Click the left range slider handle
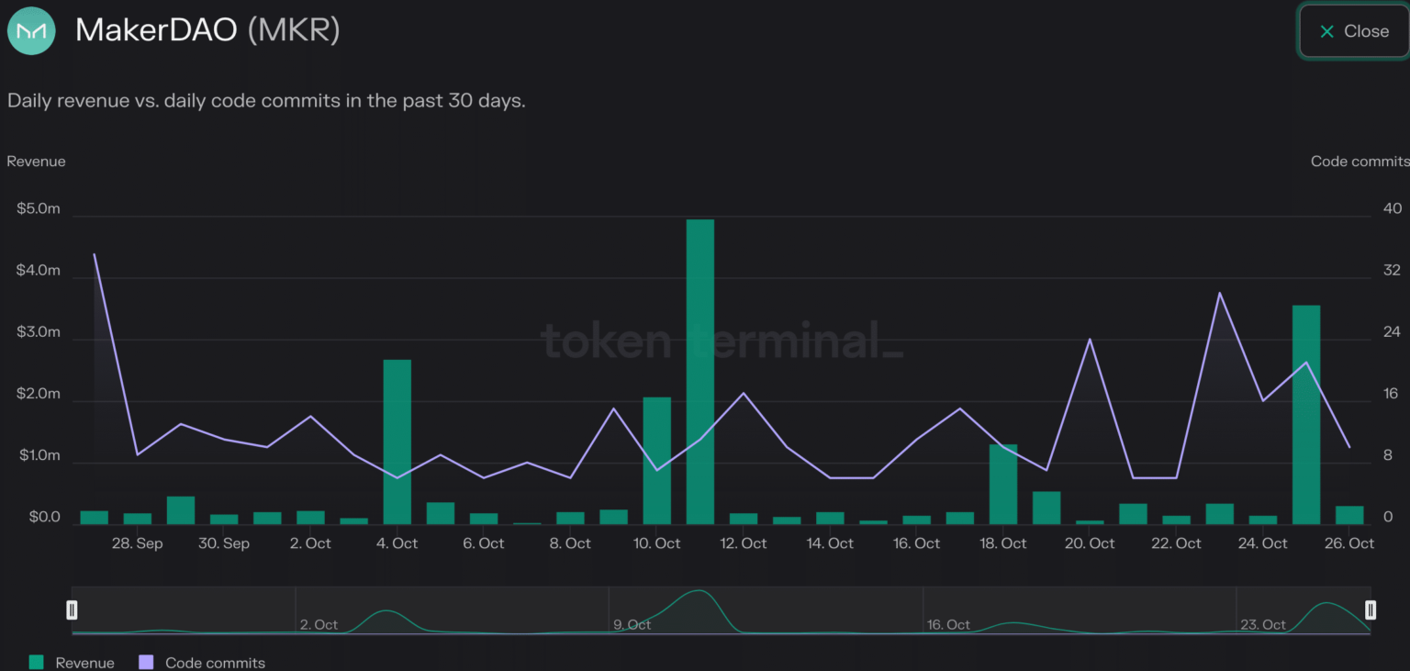 coord(73,609)
